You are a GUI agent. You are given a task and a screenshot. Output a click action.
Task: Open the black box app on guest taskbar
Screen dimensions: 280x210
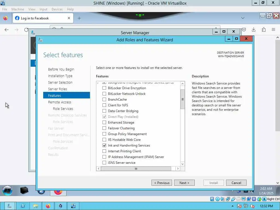[24, 190]
